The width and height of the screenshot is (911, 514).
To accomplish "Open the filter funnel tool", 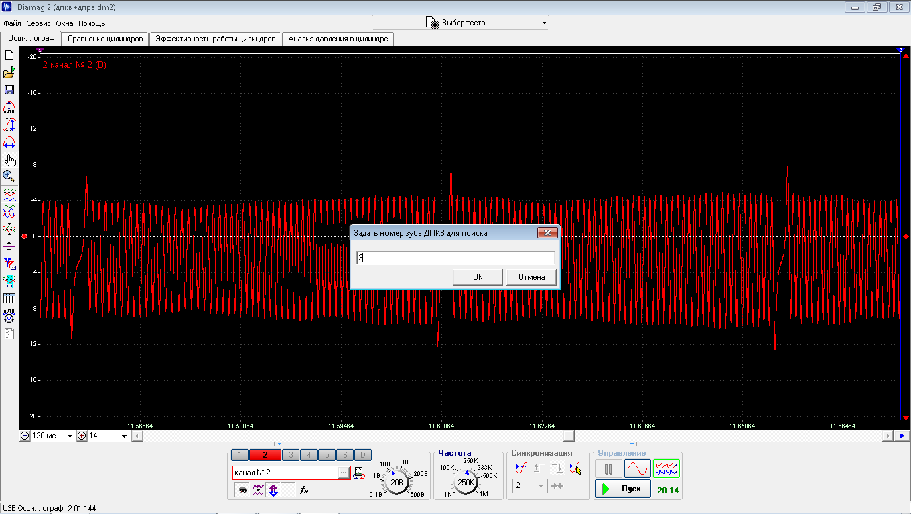I will [9, 263].
